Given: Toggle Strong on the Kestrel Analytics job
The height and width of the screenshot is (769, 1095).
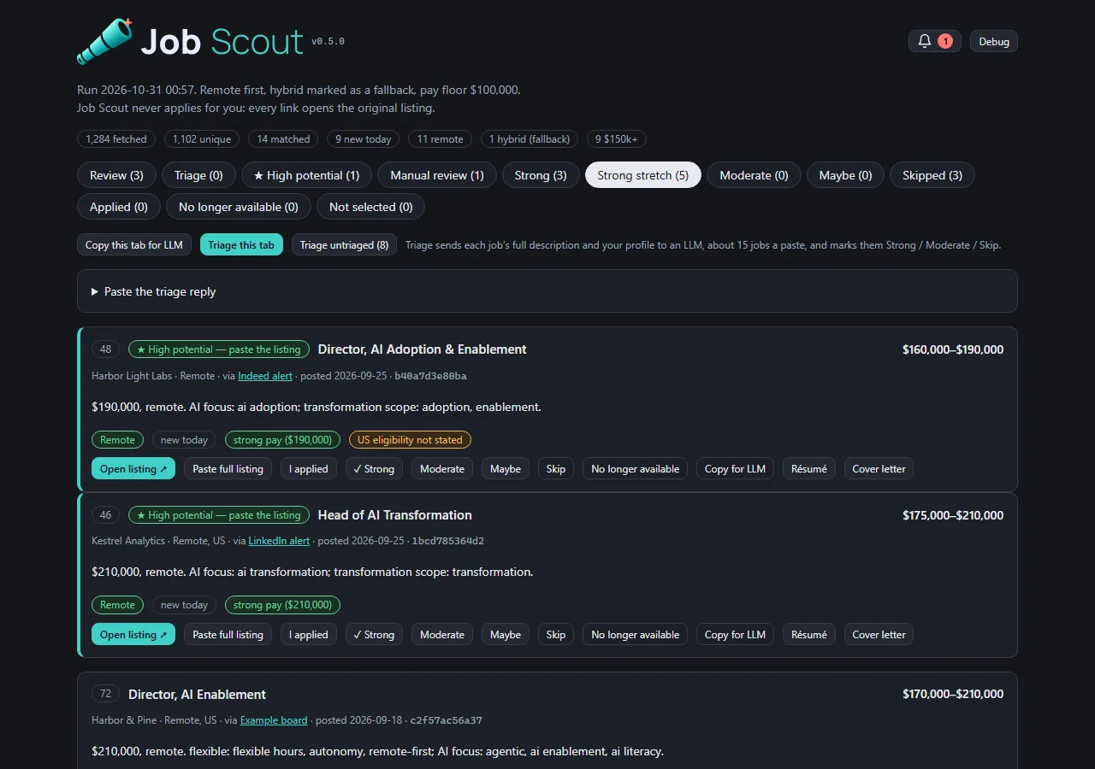Looking at the screenshot, I should 374,634.
